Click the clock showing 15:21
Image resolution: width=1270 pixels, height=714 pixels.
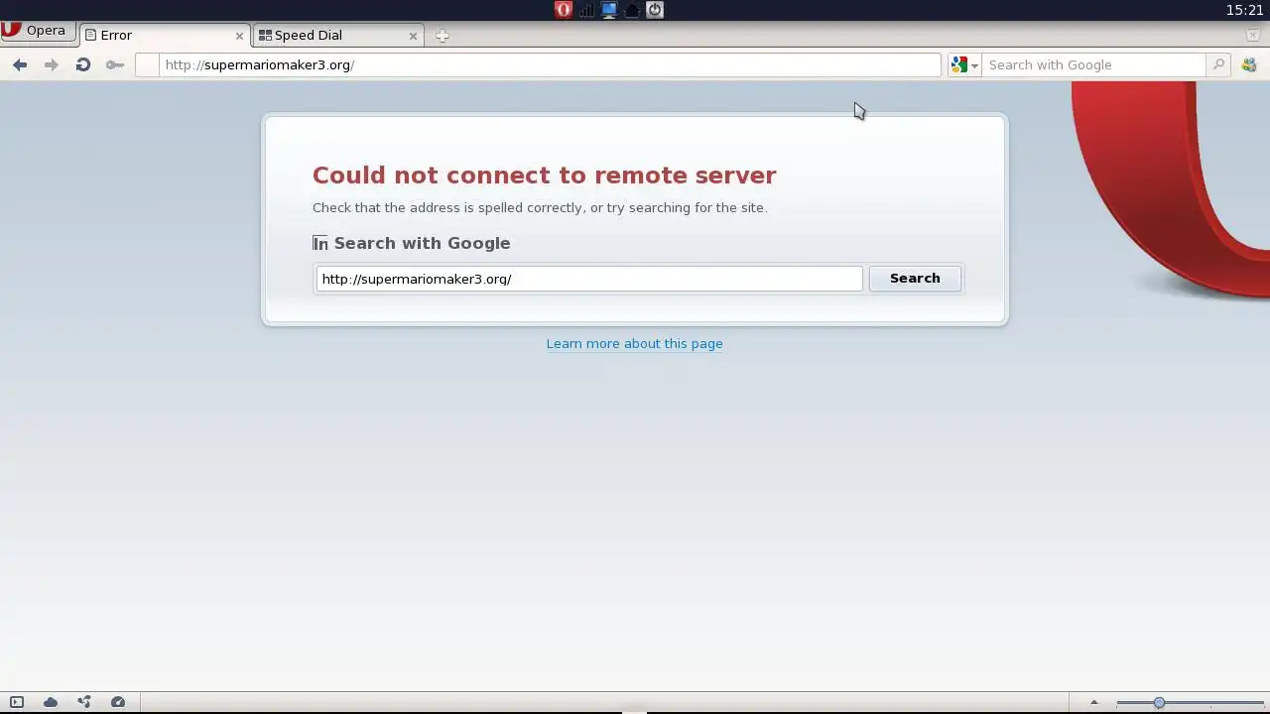tap(1244, 10)
